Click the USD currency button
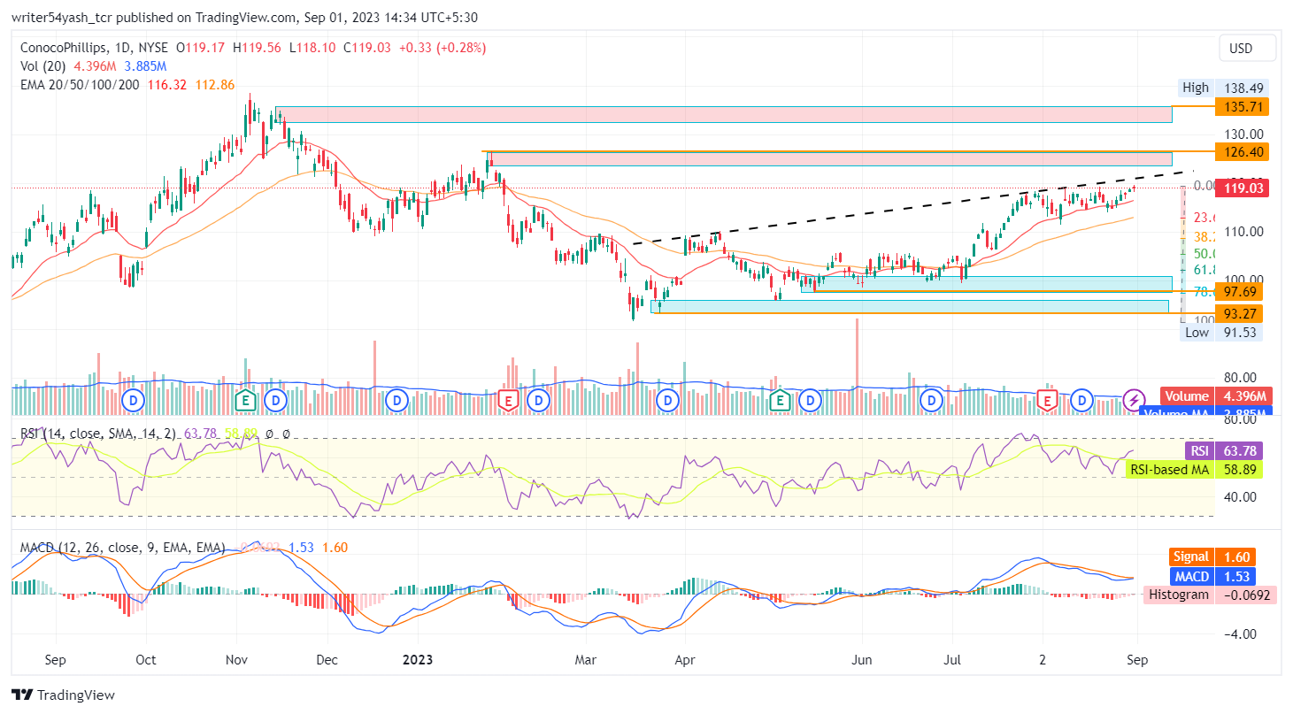Image resolution: width=1293 pixels, height=714 pixels. (1247, 48)
